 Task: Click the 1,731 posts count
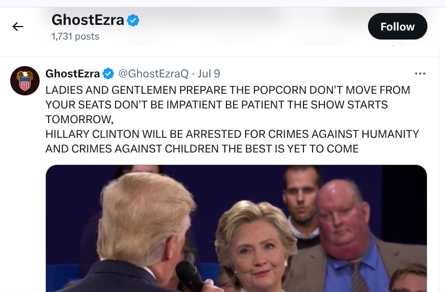pyautogui.click(x=75, y=37)
